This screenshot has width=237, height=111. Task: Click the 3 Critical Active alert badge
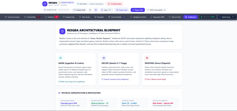[115, 4]
